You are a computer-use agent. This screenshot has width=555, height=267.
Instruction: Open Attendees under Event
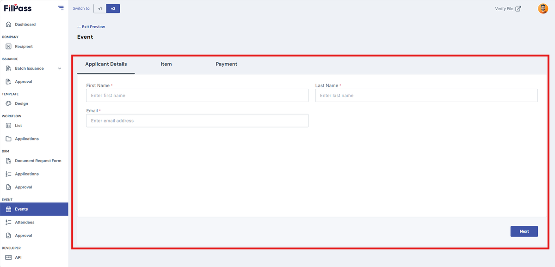[25, 222]
